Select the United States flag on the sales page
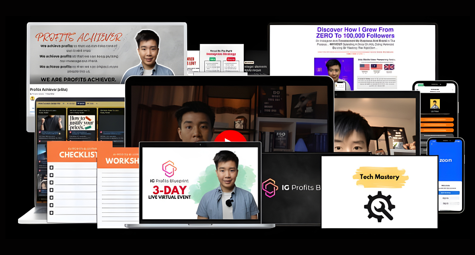The image size is (475, 255). 364,67
